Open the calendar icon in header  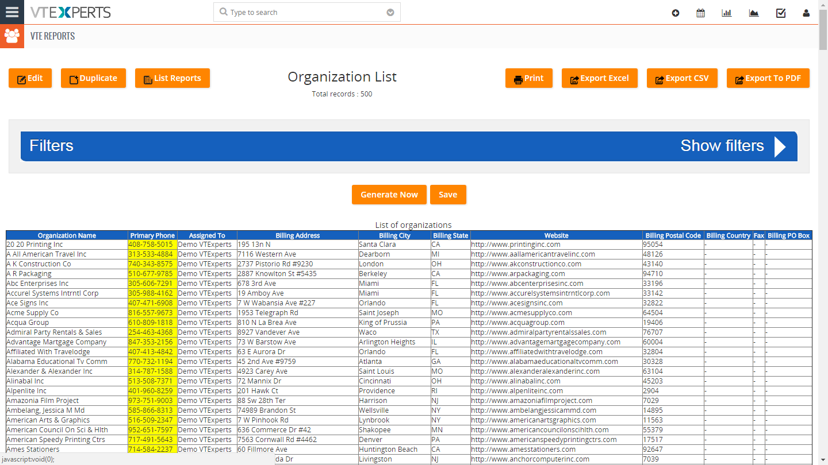(x=700, y=13)
